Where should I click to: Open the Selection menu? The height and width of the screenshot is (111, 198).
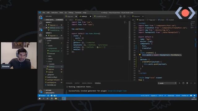54,13
